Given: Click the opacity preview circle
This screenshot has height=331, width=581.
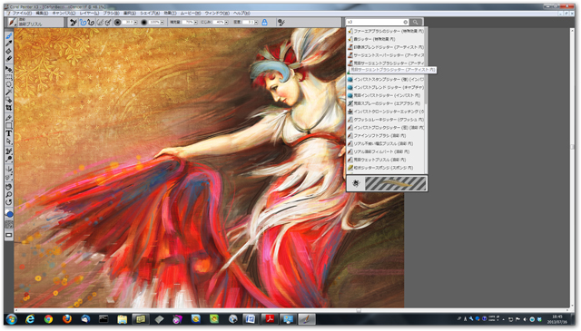Looking at the screenshot, I should click(x=144, y=22).
